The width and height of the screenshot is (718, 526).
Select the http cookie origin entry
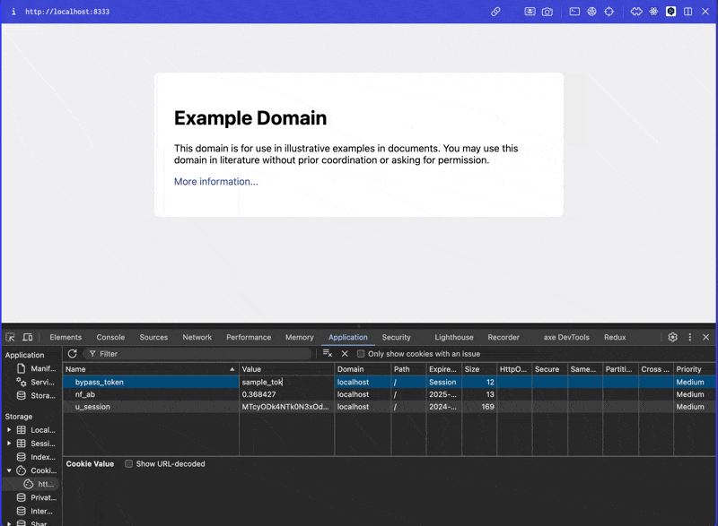(39, 484)
